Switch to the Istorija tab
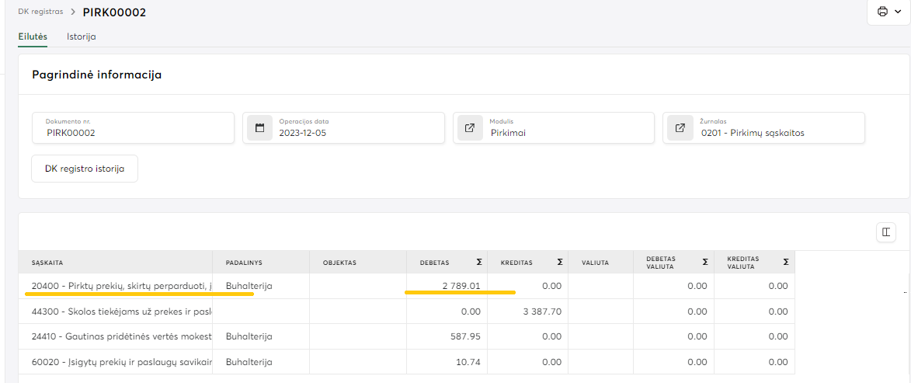The image size is (911, 383). point(82,37)
